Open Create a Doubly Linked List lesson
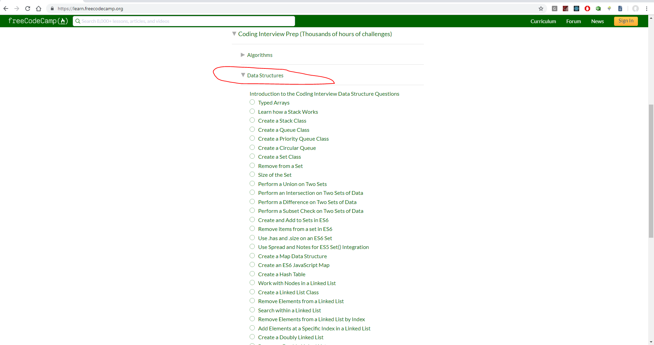The height and width of the screenshot is (345, 654). [x=291, y=337]
